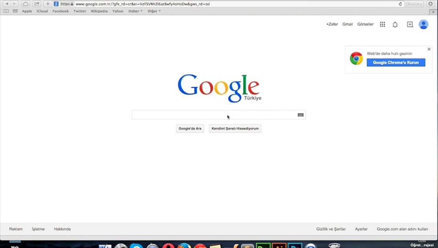Show Top Sites grid icon
This screenshot has height=248, width=438.
[x=15, y=11]
